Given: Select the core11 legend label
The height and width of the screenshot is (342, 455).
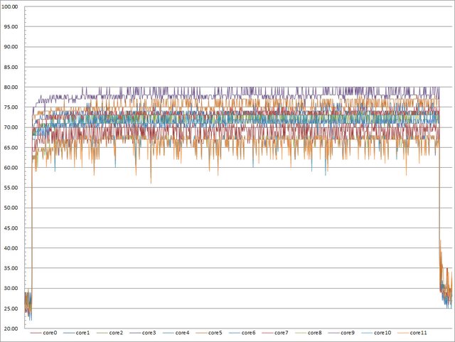Looking at the screenshot, I should coord(418,333).
